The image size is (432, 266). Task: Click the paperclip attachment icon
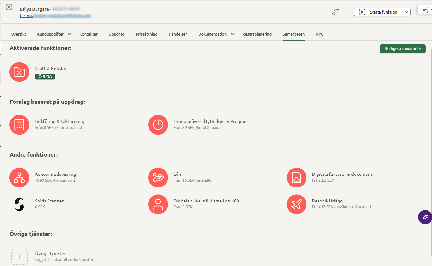tap(335, 12)
